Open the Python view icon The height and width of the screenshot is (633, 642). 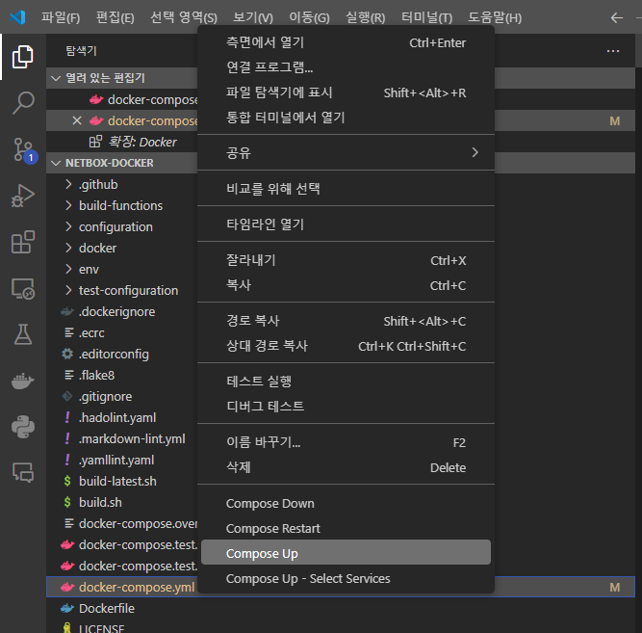[x=23, y=427]
